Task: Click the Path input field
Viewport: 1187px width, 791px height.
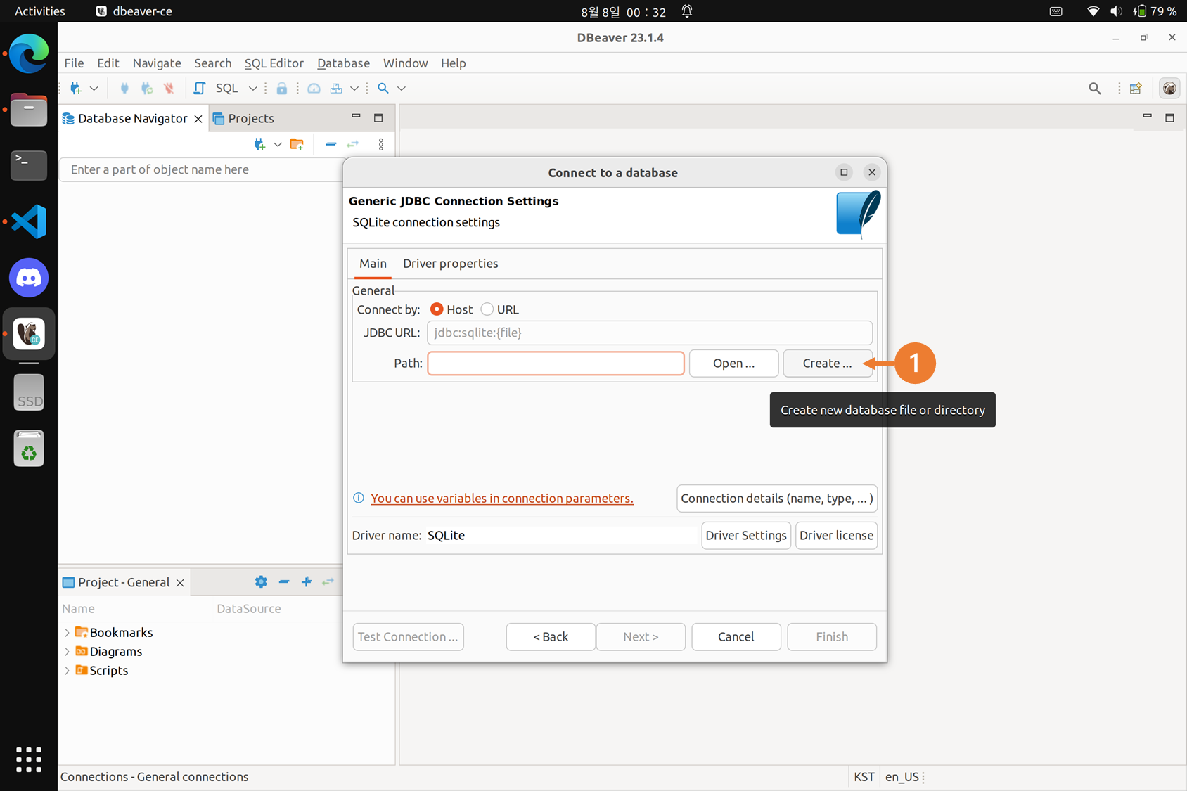Action: pyautogui.click(x=556, y=364)
